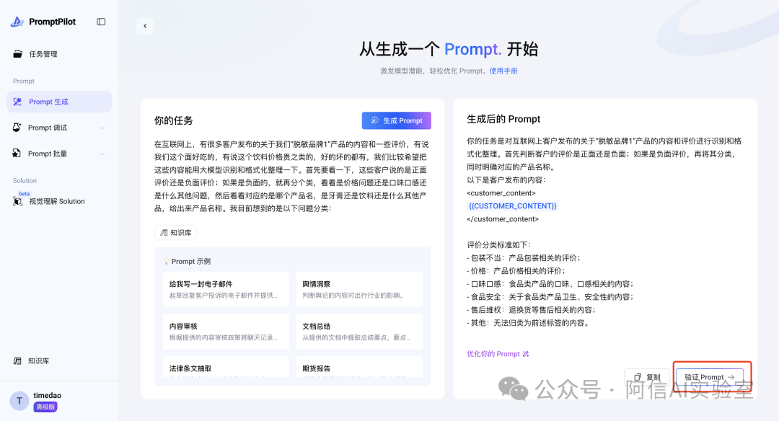779x421 pixels.
Task: Select Prompt 生成 menu item
Action: (x=59, y=102)
